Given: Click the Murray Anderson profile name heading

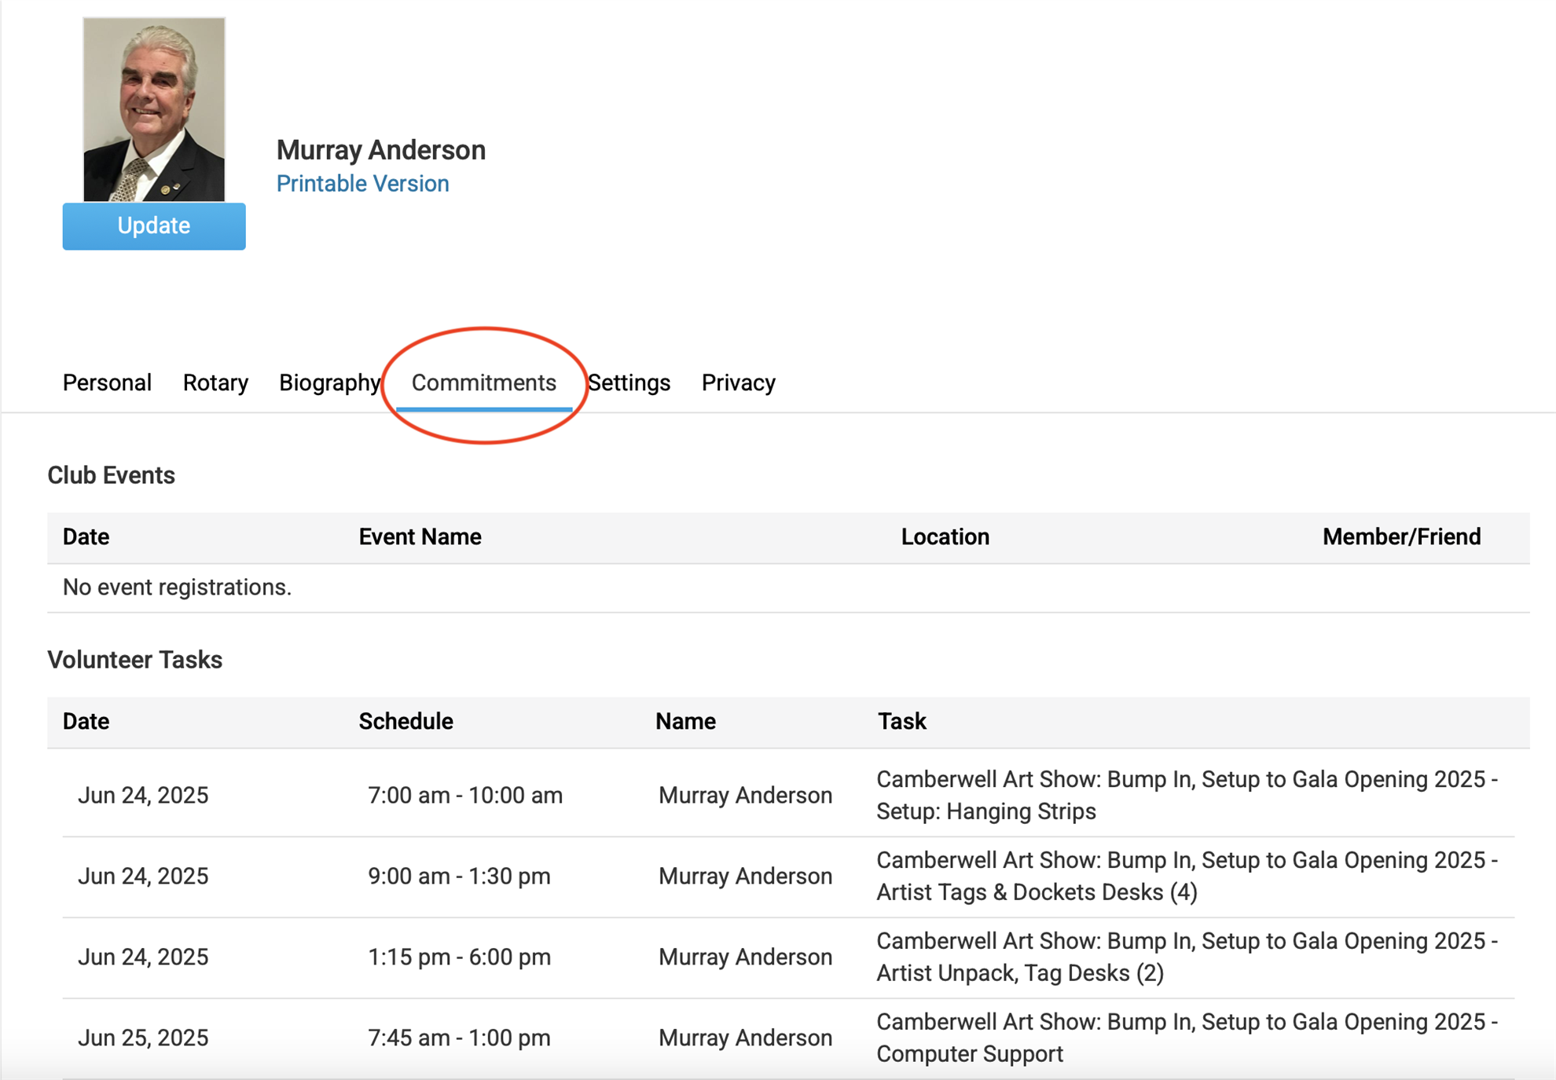Looking at the screenshot, I should [x=381, y=150].
